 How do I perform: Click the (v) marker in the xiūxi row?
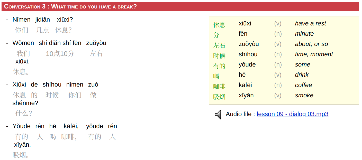(278, 23)
